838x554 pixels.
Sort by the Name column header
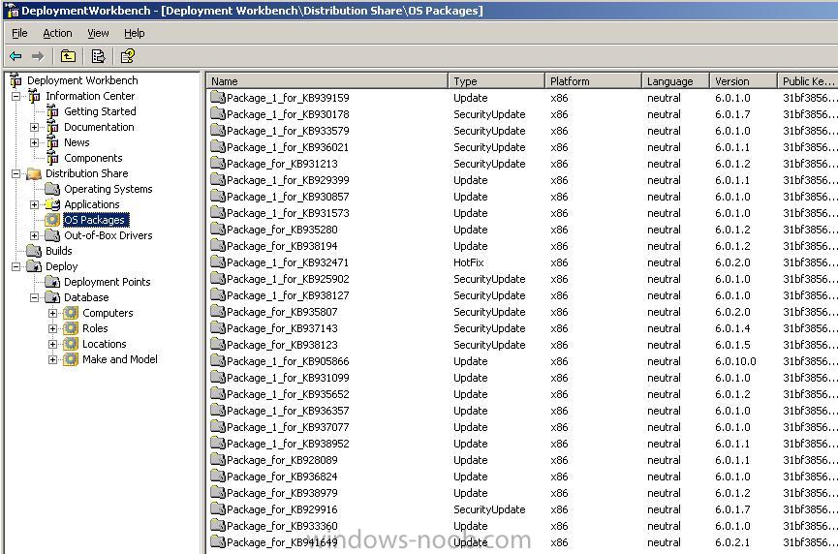point(327,81)
